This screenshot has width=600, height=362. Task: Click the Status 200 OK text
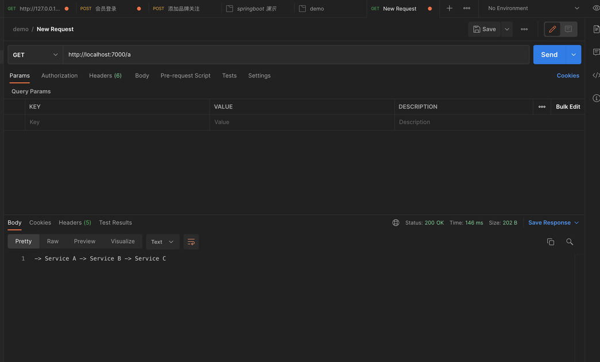424,223
